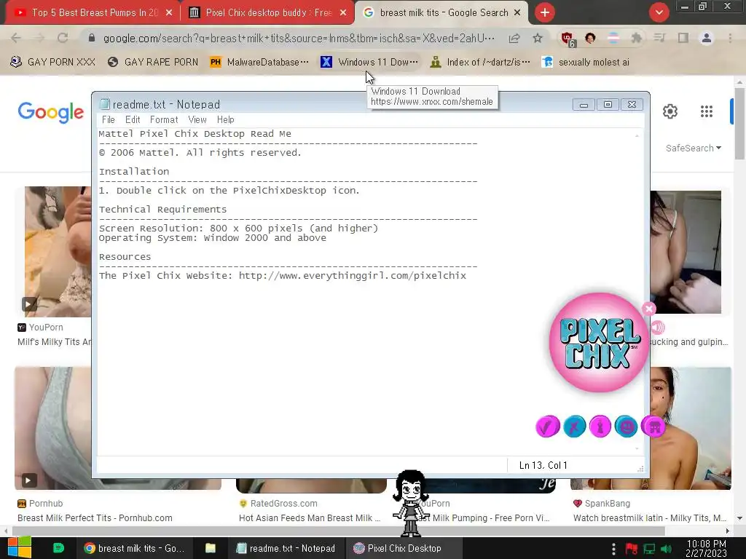Viewport: 746px width, 559px height.
Task: Open the tab search dropdown
Action: coord(659,13)
